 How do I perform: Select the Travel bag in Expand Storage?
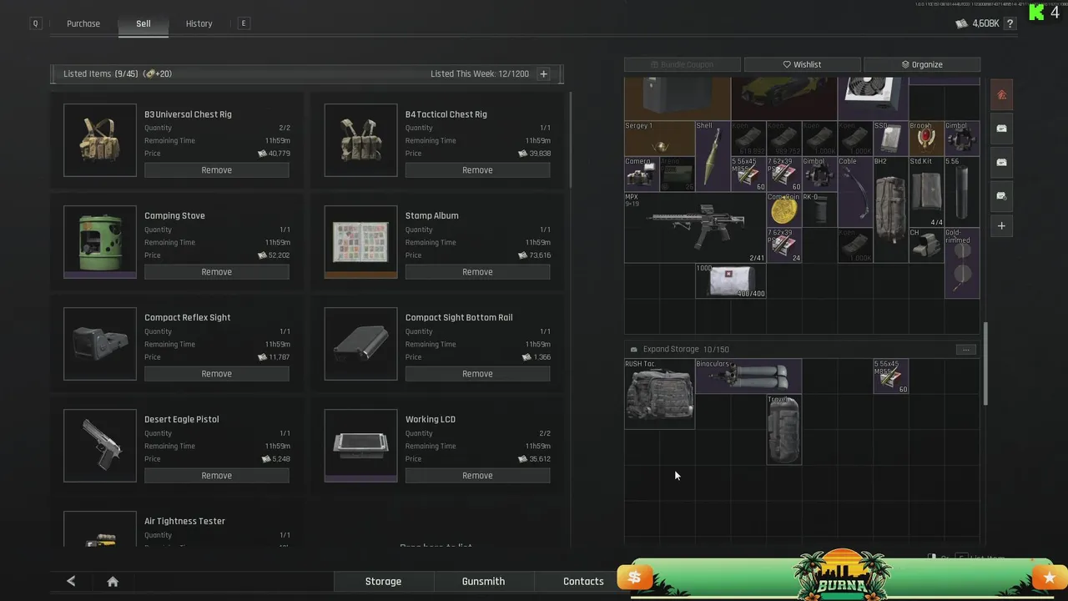click(783, 430)
